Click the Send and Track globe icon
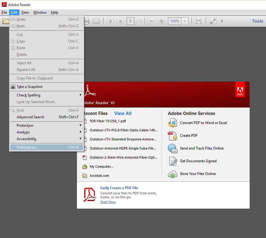This screenshot has width=266, height=238. click(x=173, y=148)
